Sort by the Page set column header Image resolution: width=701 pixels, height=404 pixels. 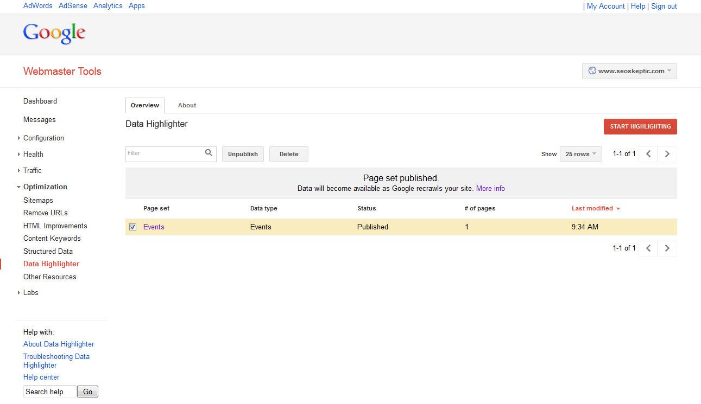click(156, 209)
